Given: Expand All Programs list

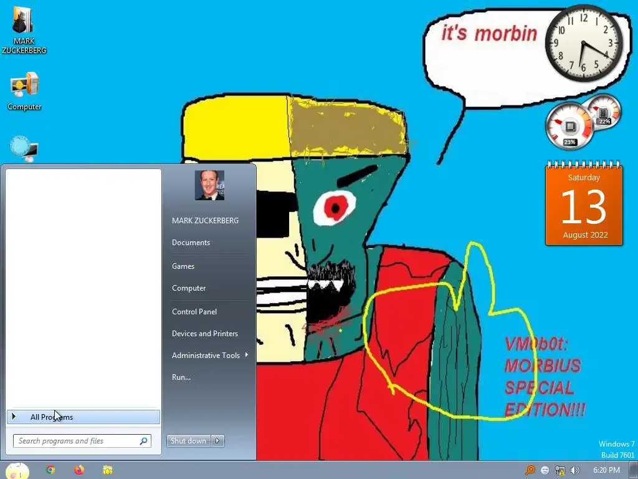Looking at the screenshot, I should pyautogui.click(x=83, y=417).
